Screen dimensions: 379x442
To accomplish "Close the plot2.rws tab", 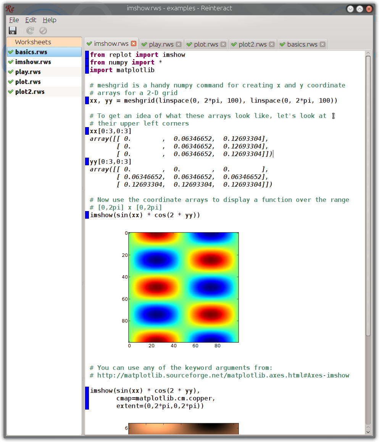I will (x=272, y=44).
